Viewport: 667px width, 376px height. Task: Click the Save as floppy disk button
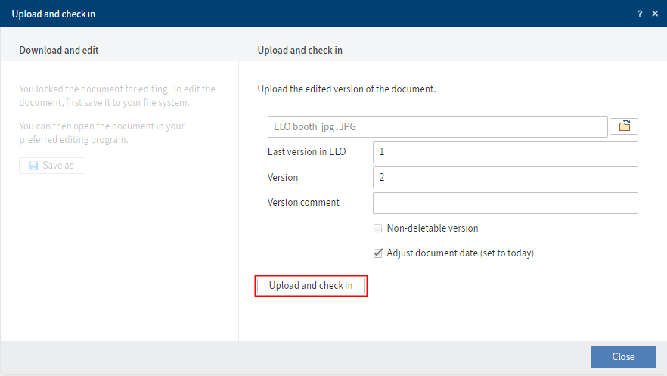point(52,166)
